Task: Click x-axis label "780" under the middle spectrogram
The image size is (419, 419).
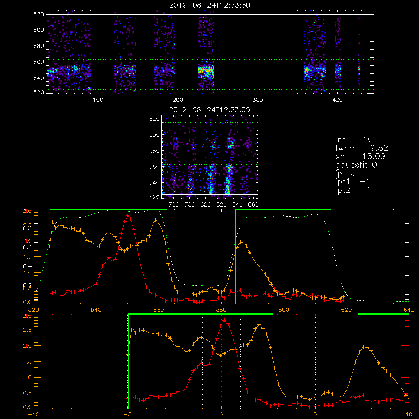Action: pyautogui.click(x=190, y=205)
